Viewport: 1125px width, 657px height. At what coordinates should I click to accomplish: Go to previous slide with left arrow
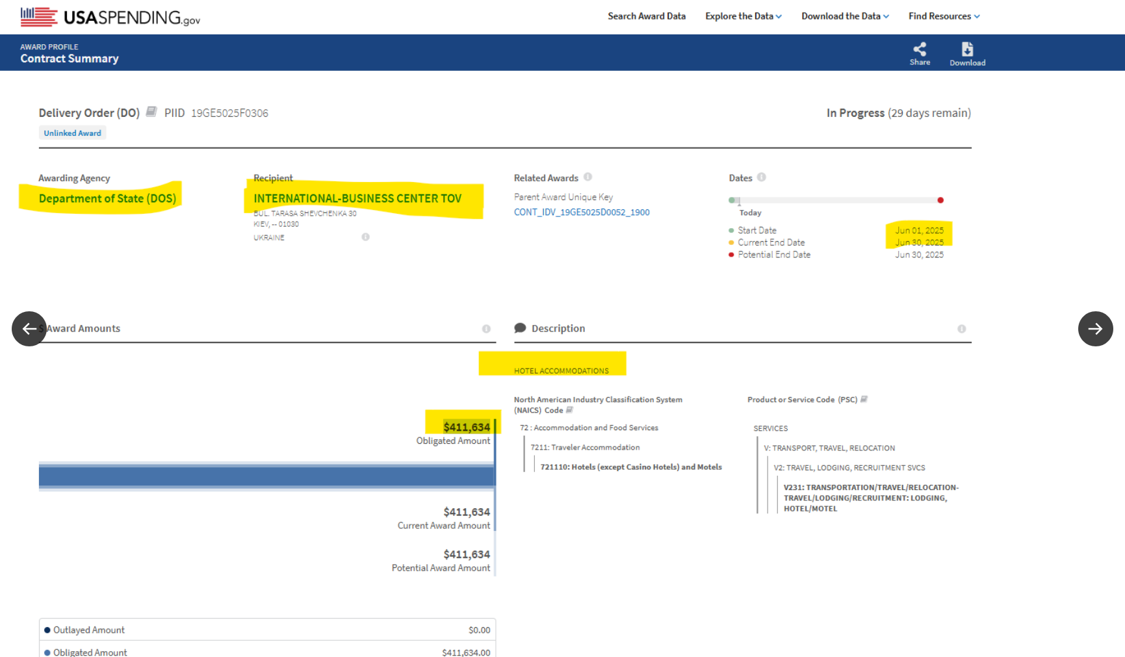pos(29,329)
